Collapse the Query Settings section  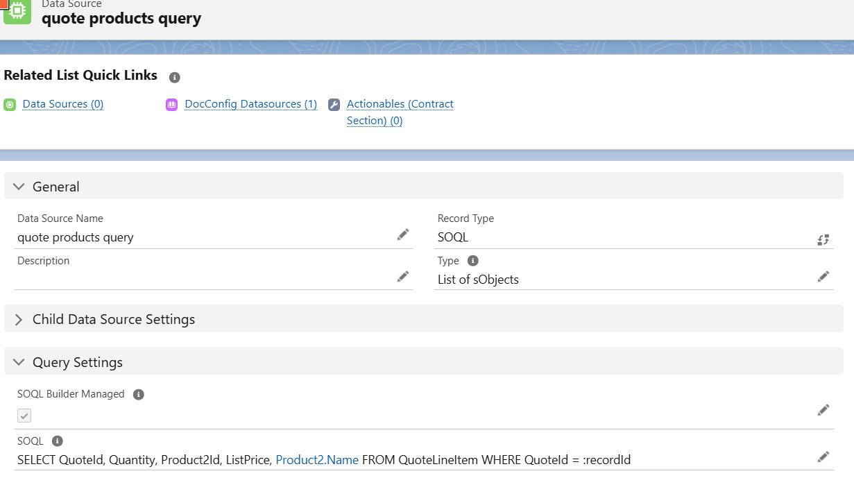point(19,361)
